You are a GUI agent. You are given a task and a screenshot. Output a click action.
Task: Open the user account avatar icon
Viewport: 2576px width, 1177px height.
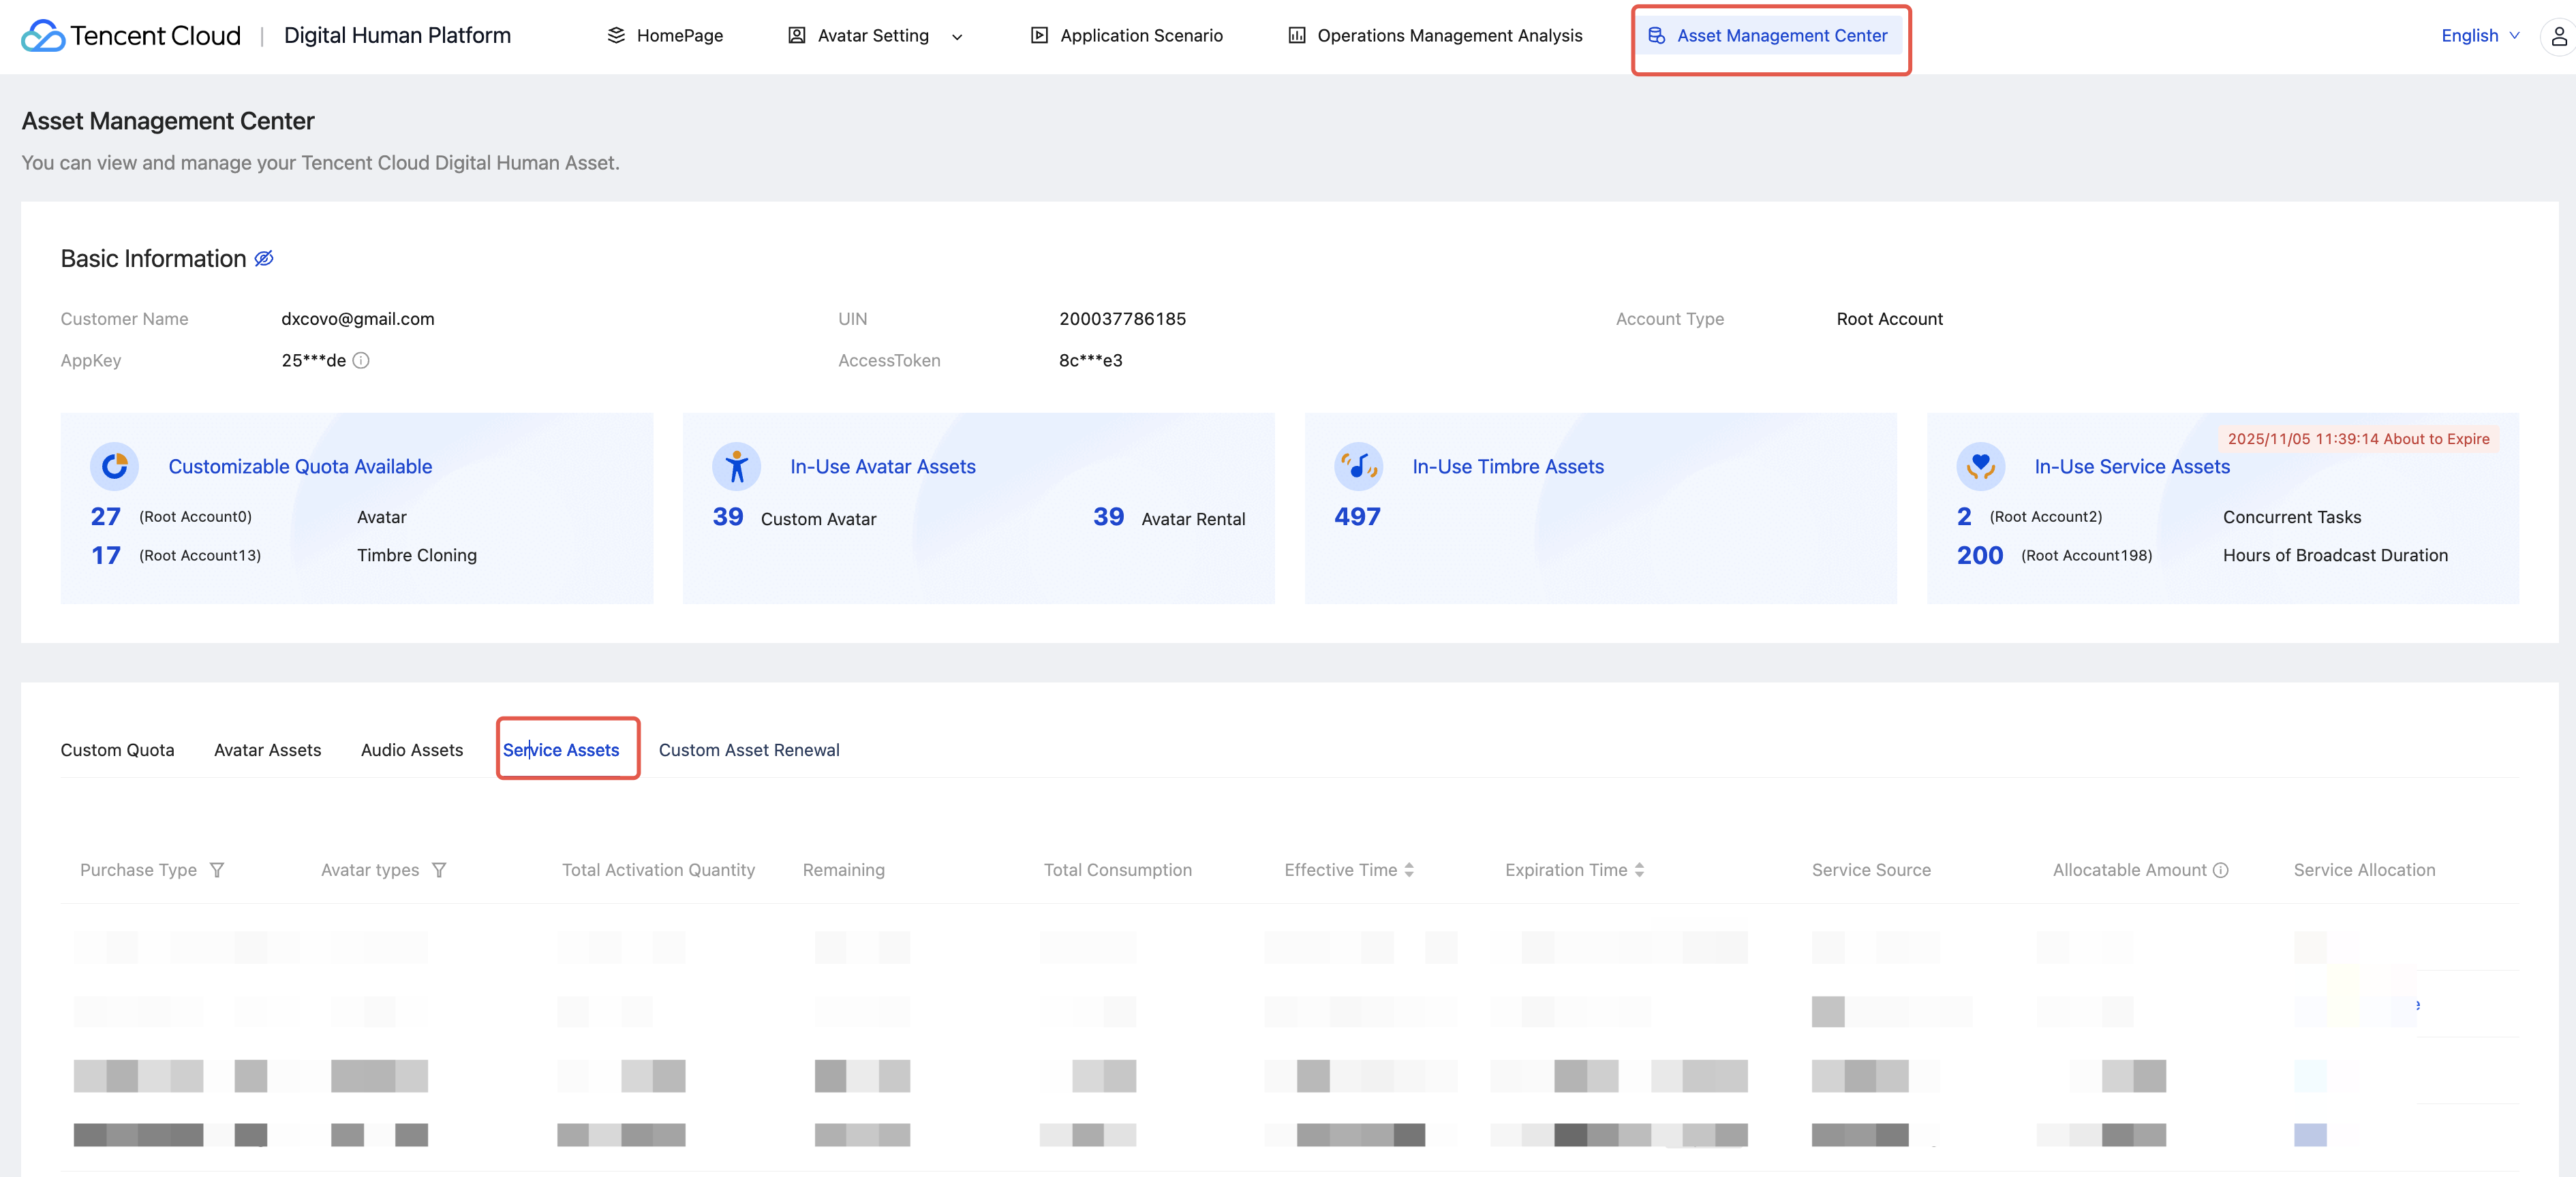click(x=2558, y=36)
